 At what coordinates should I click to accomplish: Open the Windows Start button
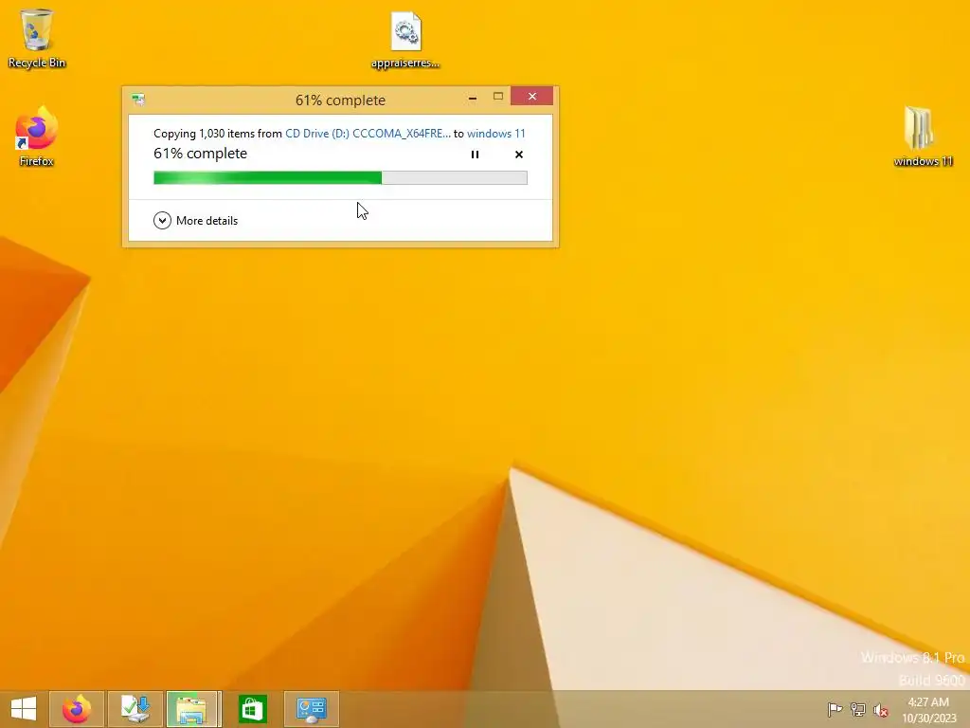coord(24,709)
